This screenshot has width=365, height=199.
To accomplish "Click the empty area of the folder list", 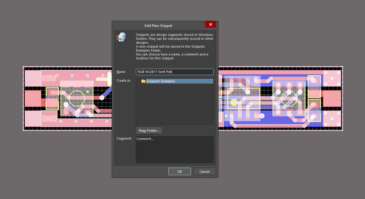I will [x=175, y=106].
